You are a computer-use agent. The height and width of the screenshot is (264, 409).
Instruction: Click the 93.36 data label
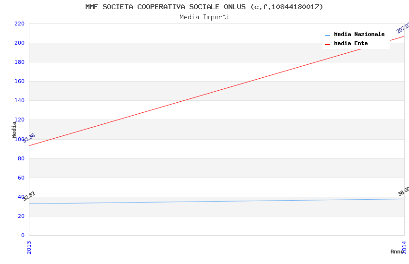tap(29, 138)
